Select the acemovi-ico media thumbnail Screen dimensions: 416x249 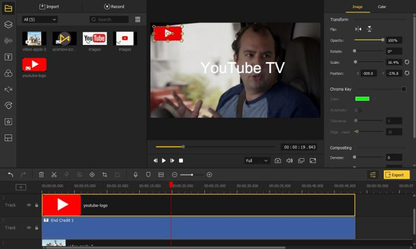[65, 38]
